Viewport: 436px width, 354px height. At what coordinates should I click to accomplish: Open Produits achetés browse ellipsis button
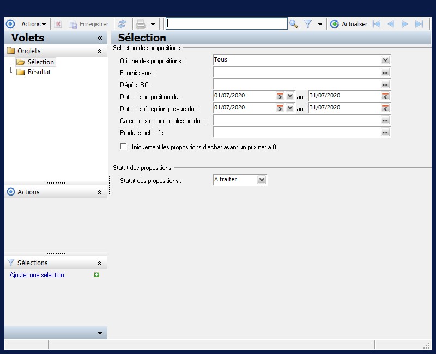[385, 132]
